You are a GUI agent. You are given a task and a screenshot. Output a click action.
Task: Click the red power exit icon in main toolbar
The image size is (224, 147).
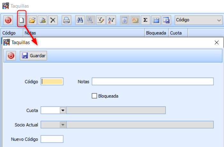[x=8, y=20]
